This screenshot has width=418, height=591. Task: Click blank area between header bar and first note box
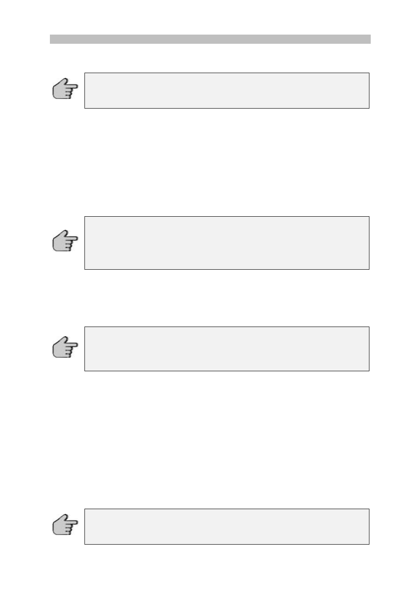210,58
